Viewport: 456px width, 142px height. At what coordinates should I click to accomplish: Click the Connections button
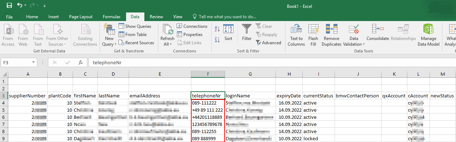[x=192, y=26]
